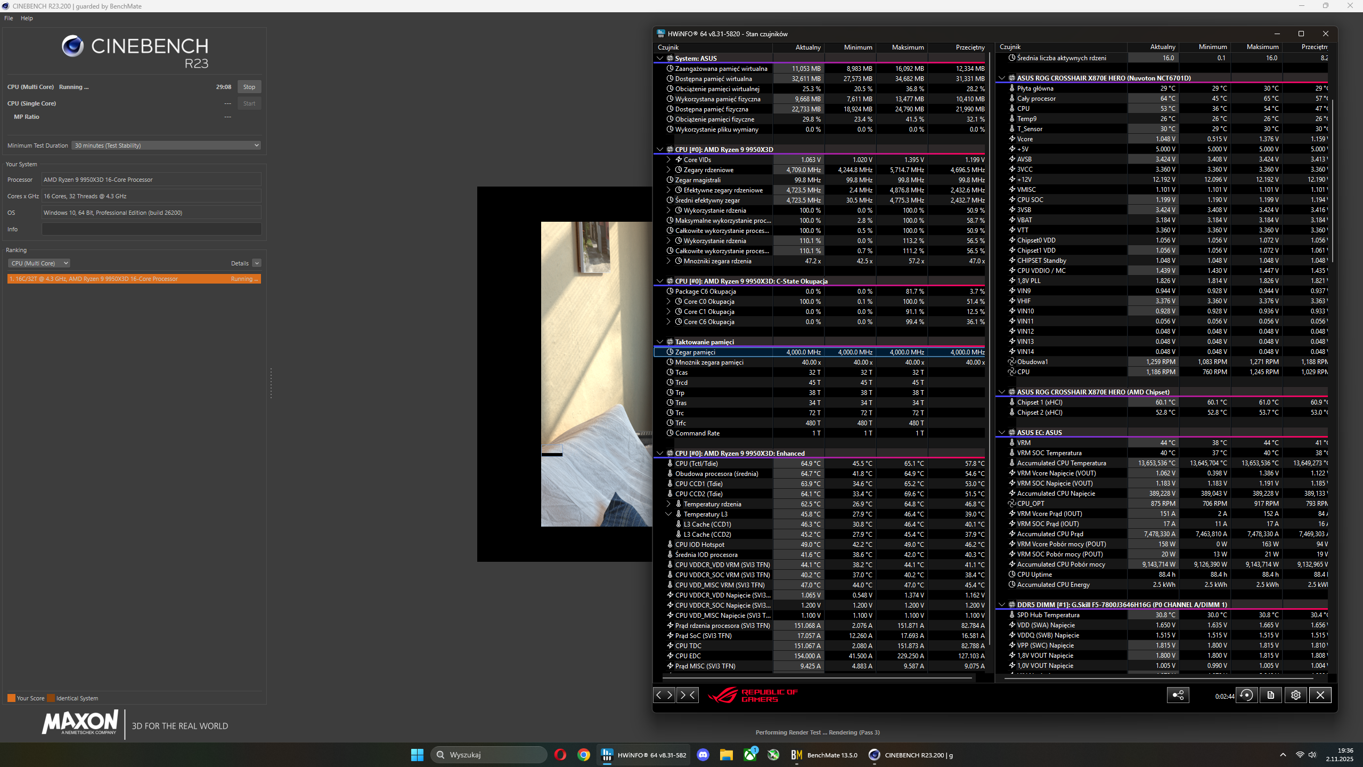Open the Minimum Test Duration dropdown

coord(166,146)
